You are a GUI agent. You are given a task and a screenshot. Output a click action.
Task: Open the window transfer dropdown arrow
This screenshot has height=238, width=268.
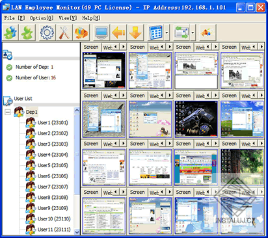point(193,33)
